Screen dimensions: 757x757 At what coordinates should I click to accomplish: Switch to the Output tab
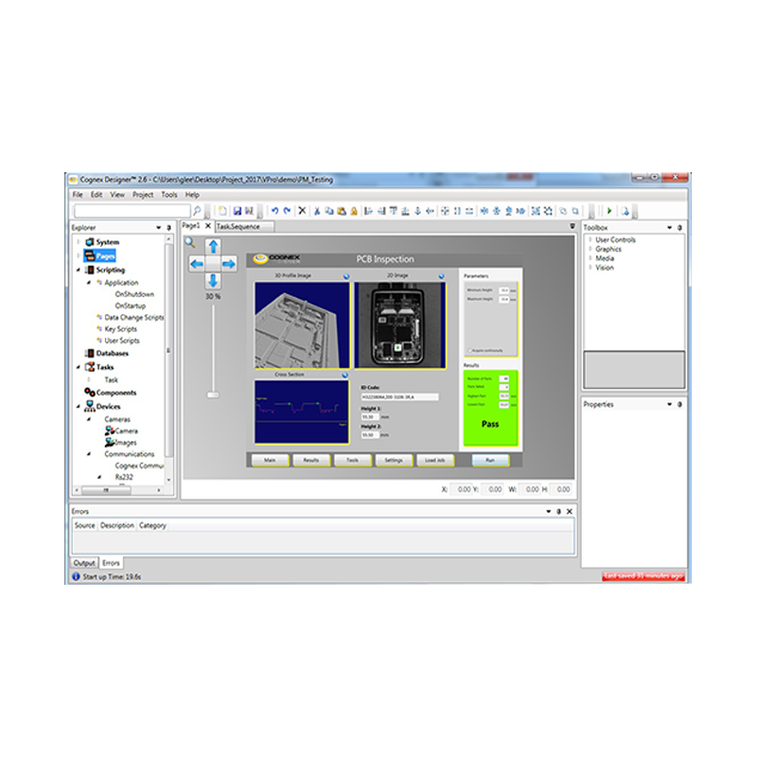pos(85,563)
